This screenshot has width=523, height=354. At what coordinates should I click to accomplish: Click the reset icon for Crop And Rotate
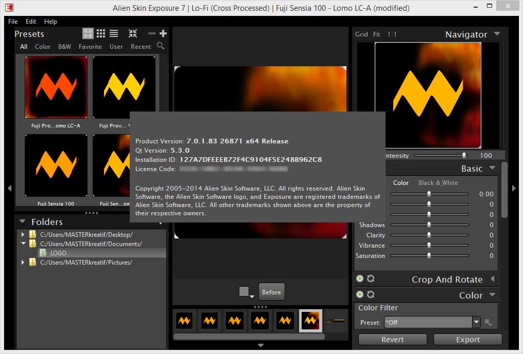(371, 278)
